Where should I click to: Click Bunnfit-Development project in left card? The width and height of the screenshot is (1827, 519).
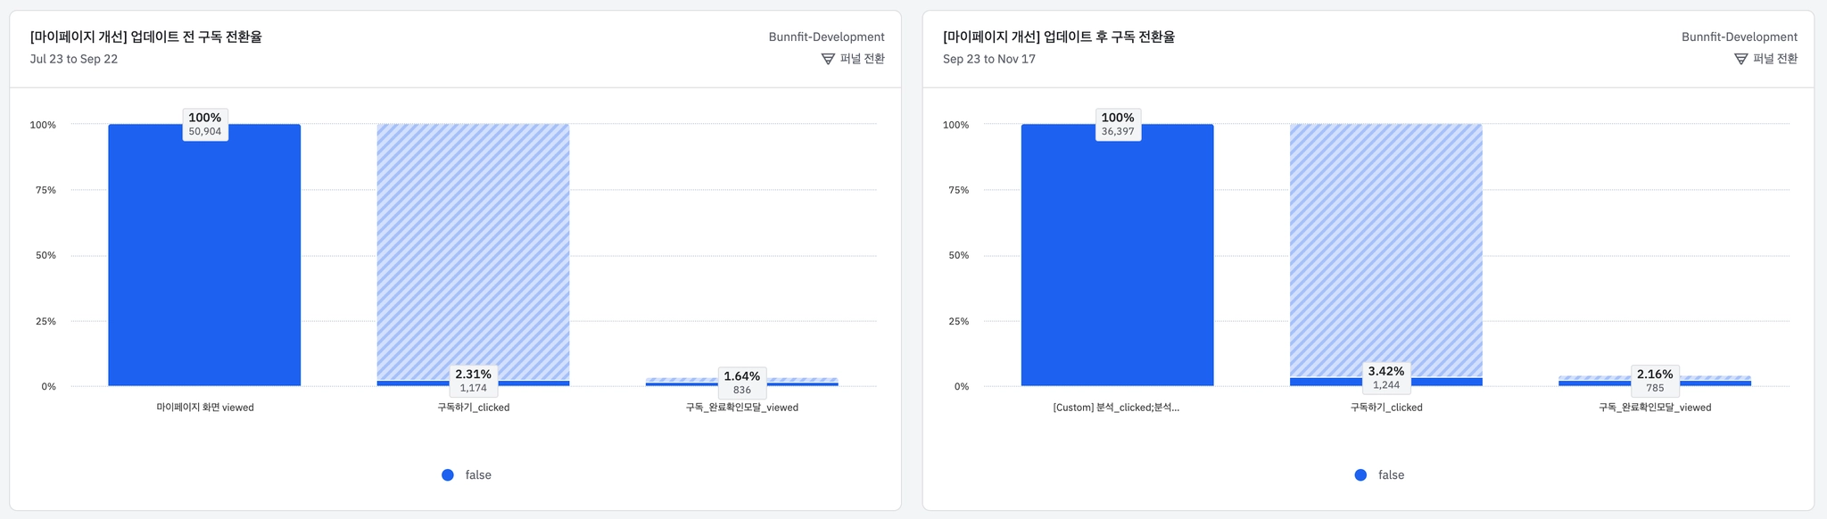point(826,37)
